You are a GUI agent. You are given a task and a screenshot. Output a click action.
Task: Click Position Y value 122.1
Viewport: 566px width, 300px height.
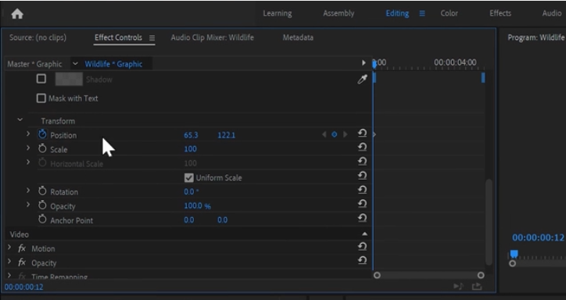(227, 135)
